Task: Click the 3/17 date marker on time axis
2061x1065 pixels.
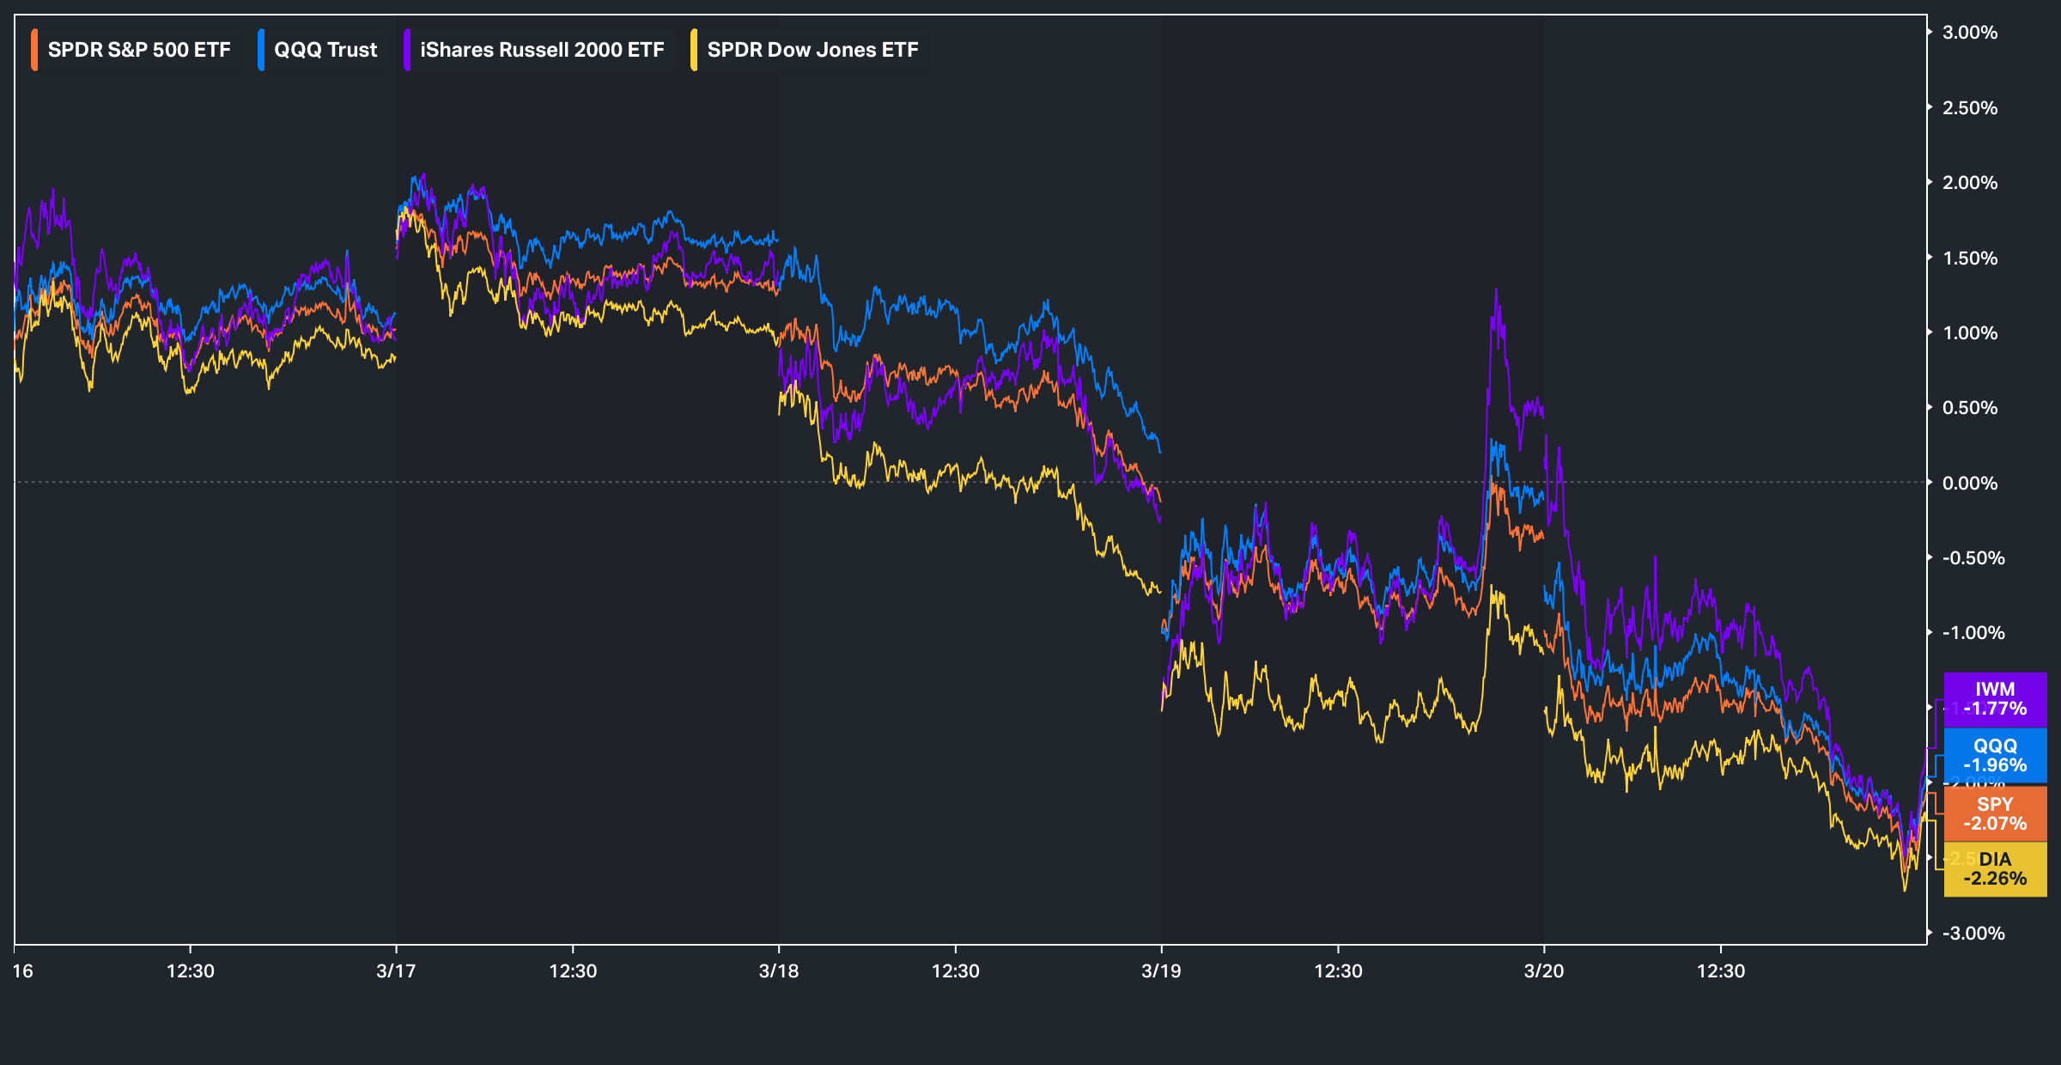Action: (x=396, y=971)
